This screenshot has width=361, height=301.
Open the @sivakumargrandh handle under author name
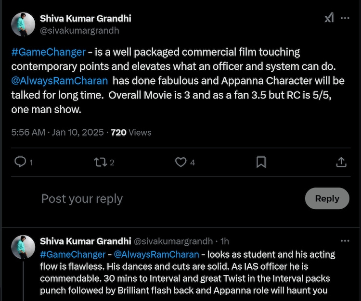[x=79, y=30]
